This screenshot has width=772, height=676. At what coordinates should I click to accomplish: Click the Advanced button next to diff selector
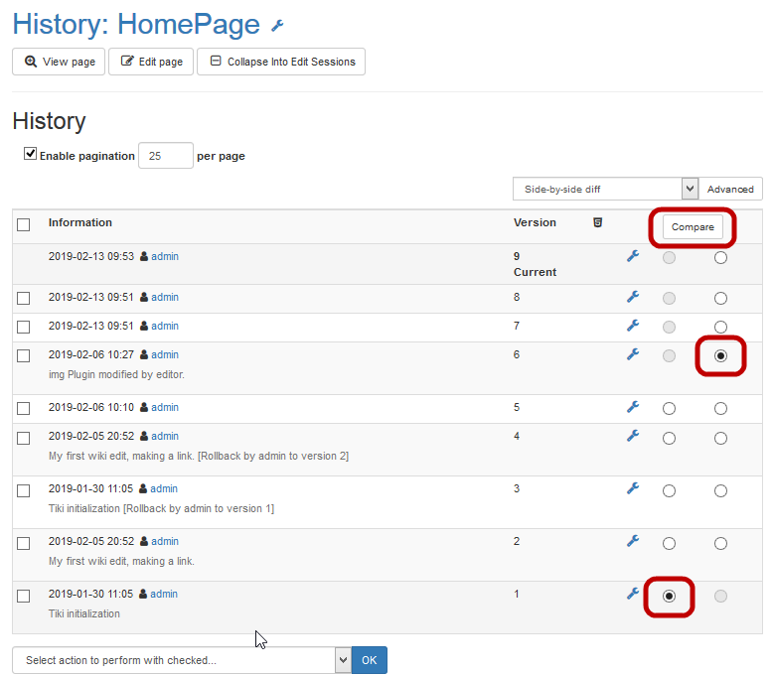(x=730, y=189)
